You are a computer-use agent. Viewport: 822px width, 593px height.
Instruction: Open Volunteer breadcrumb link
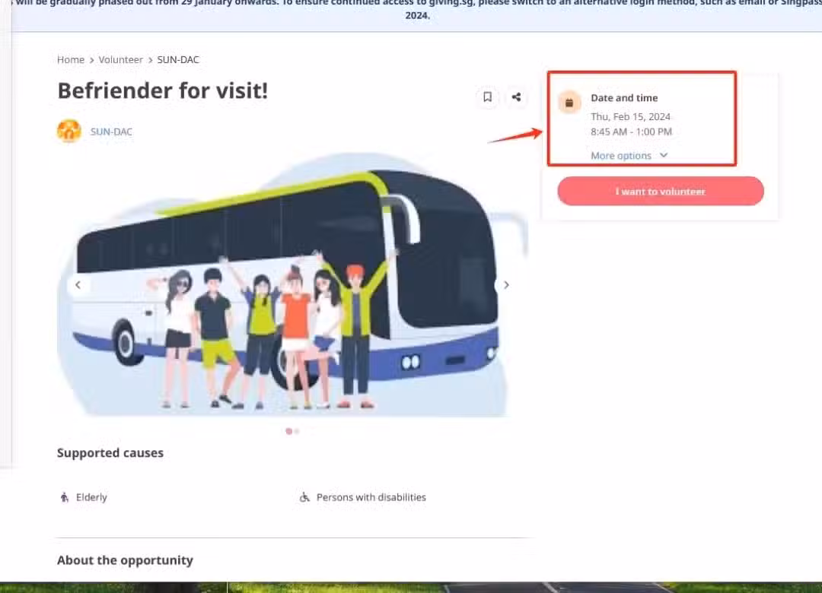(120, 60)
